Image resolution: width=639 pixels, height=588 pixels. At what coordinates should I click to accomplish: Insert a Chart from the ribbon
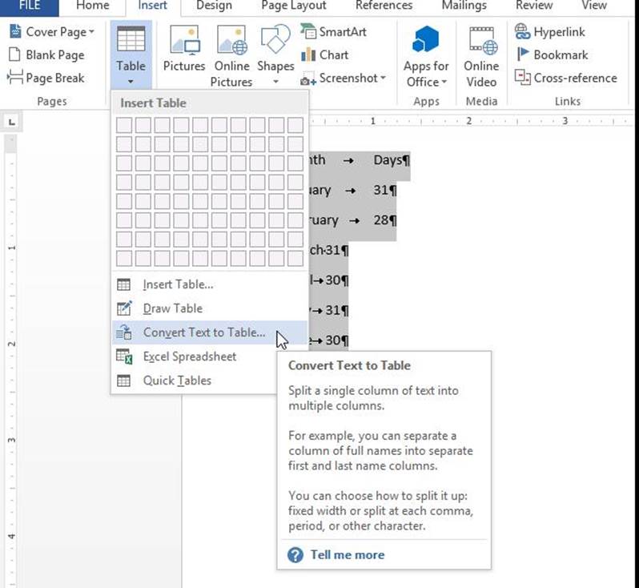324,55
